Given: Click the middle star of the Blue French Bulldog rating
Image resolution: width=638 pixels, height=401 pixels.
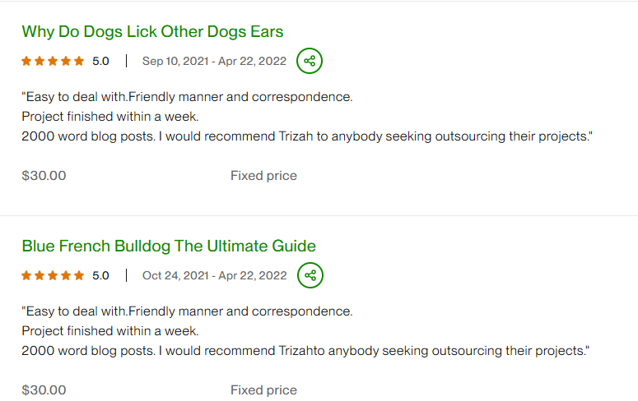Looking at the screenshot, I should 53,275.
